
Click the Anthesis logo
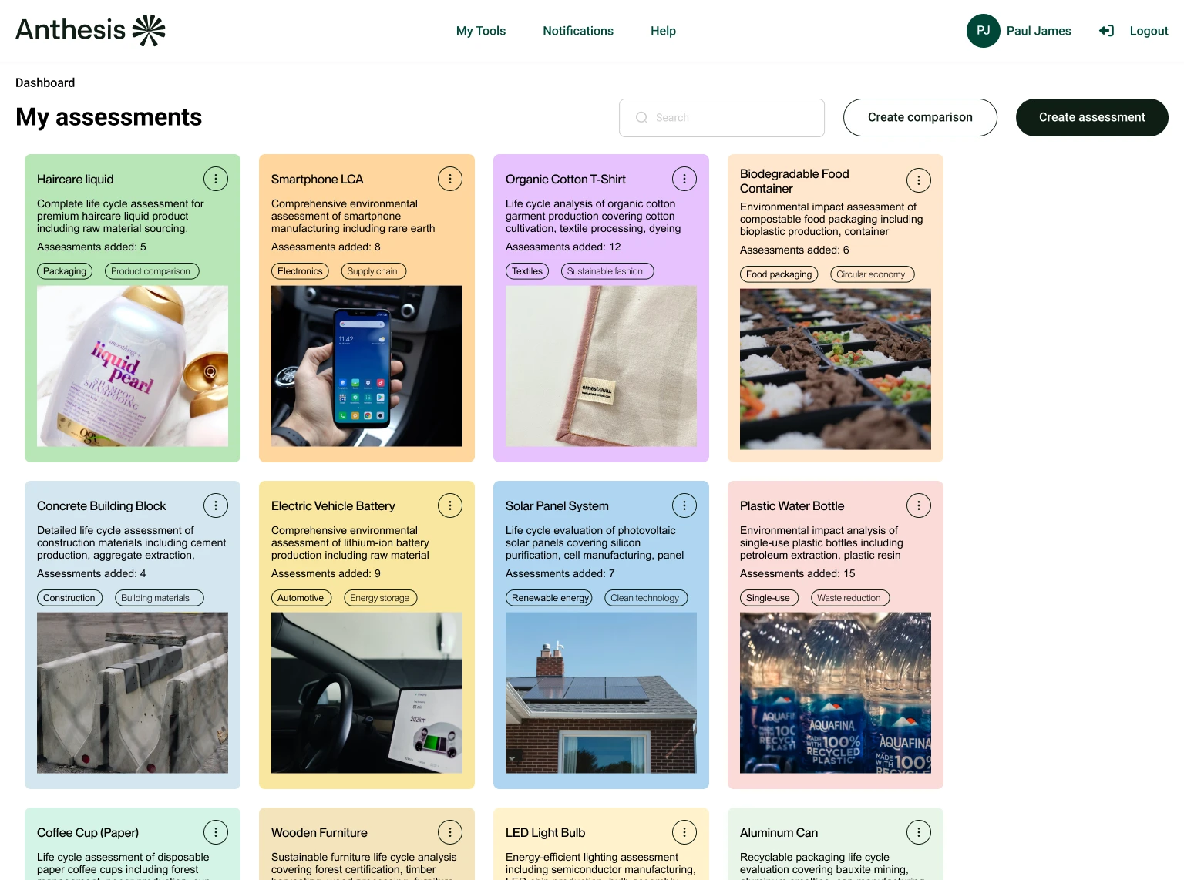90,30
